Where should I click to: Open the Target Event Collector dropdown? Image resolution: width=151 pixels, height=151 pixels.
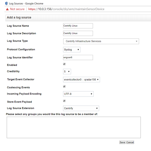click(x=82, y=80)
